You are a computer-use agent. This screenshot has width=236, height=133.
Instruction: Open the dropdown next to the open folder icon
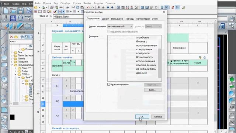tap(39, 7)
